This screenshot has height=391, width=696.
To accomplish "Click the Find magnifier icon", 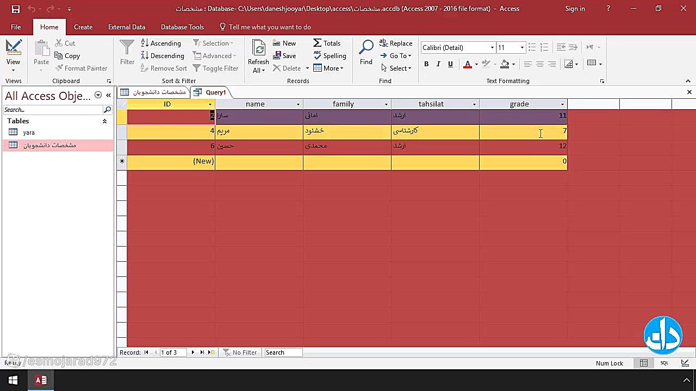I will (366, 48).
